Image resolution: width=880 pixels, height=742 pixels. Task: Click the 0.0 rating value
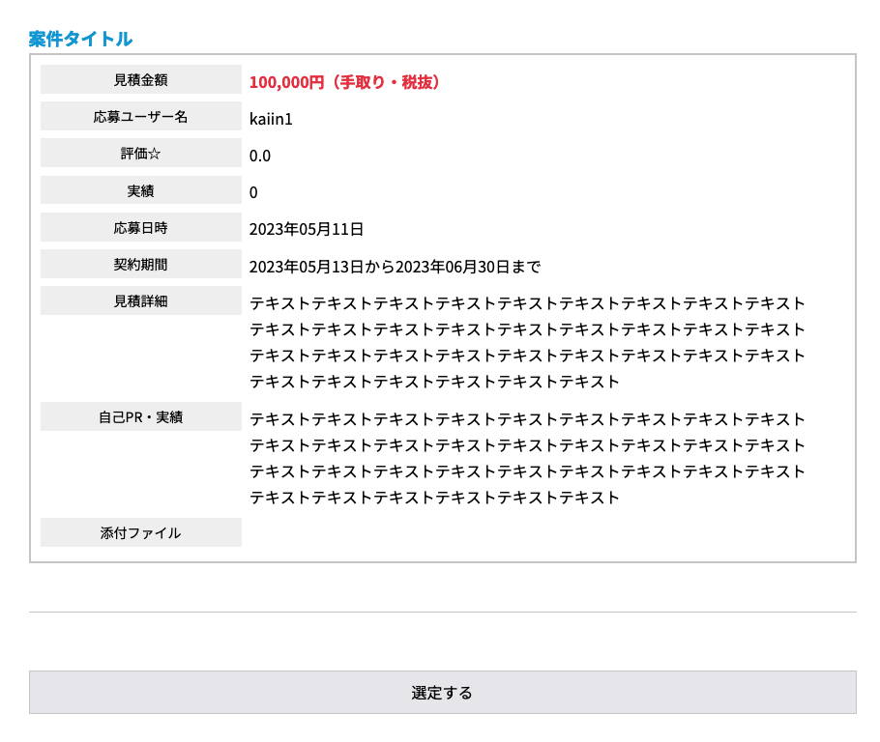tap(260, 156)
